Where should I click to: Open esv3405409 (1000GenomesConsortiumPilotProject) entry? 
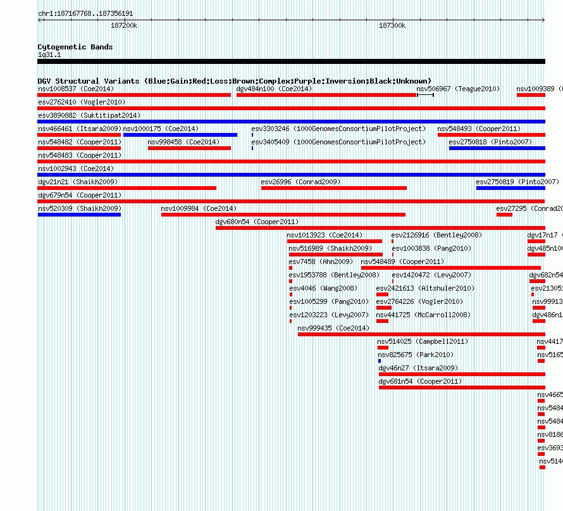tap(338, 142)
